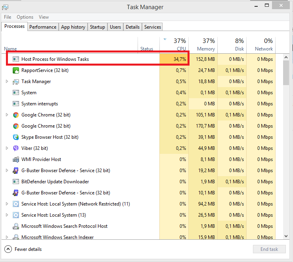Viewport: 293px width, 262px height.
Task: Click the Microsoft Windows Search Indexer icon
Action: (16, 237)
